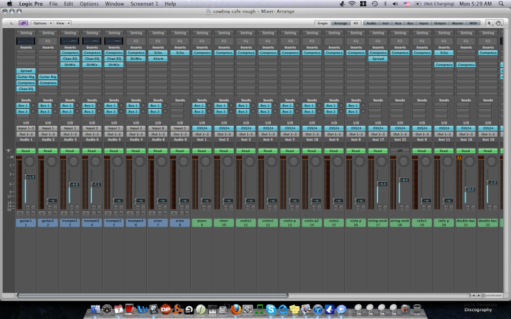Click the hierarchy level-up icon in toolbar
Image resolution: width=511 pixels, height=319 pixels.
pos(11,23)
